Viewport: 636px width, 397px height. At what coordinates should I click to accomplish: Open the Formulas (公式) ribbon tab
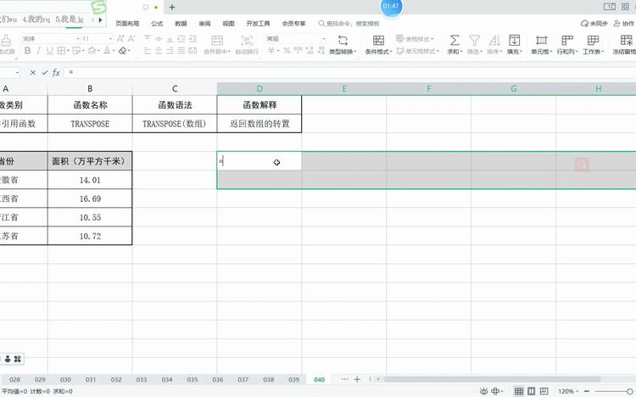coord(157,24)
